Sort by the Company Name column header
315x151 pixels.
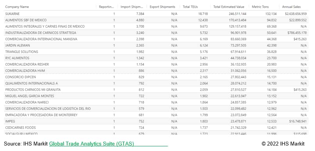coord(17,7)
